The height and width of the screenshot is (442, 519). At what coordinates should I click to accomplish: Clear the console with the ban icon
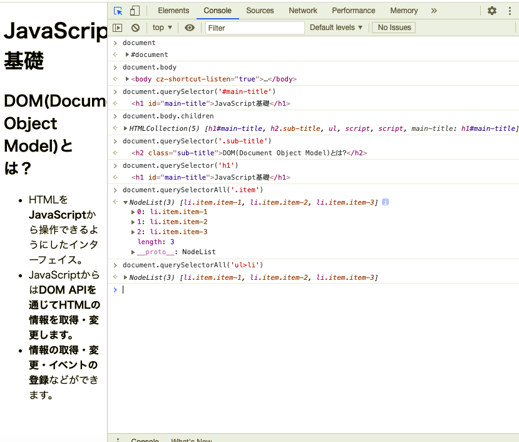tap(135, 28)
